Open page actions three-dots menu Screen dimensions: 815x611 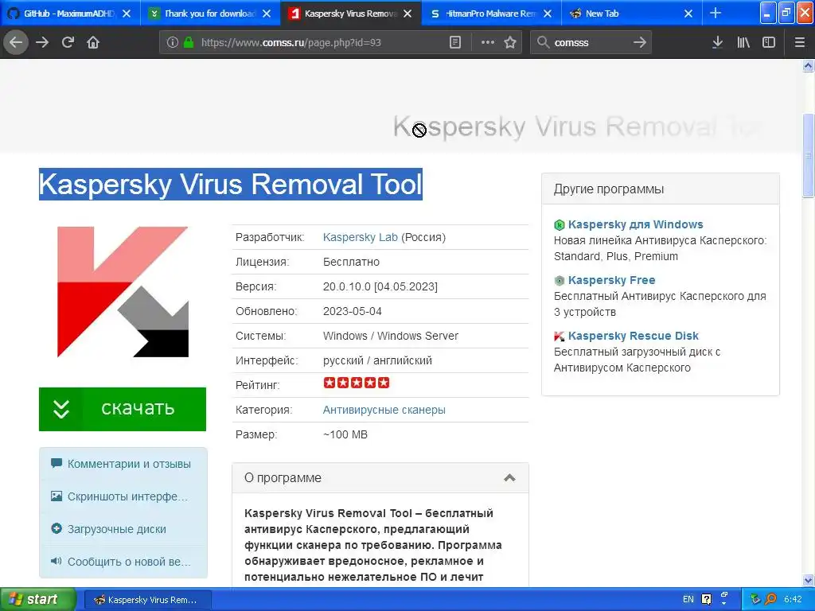488,42
